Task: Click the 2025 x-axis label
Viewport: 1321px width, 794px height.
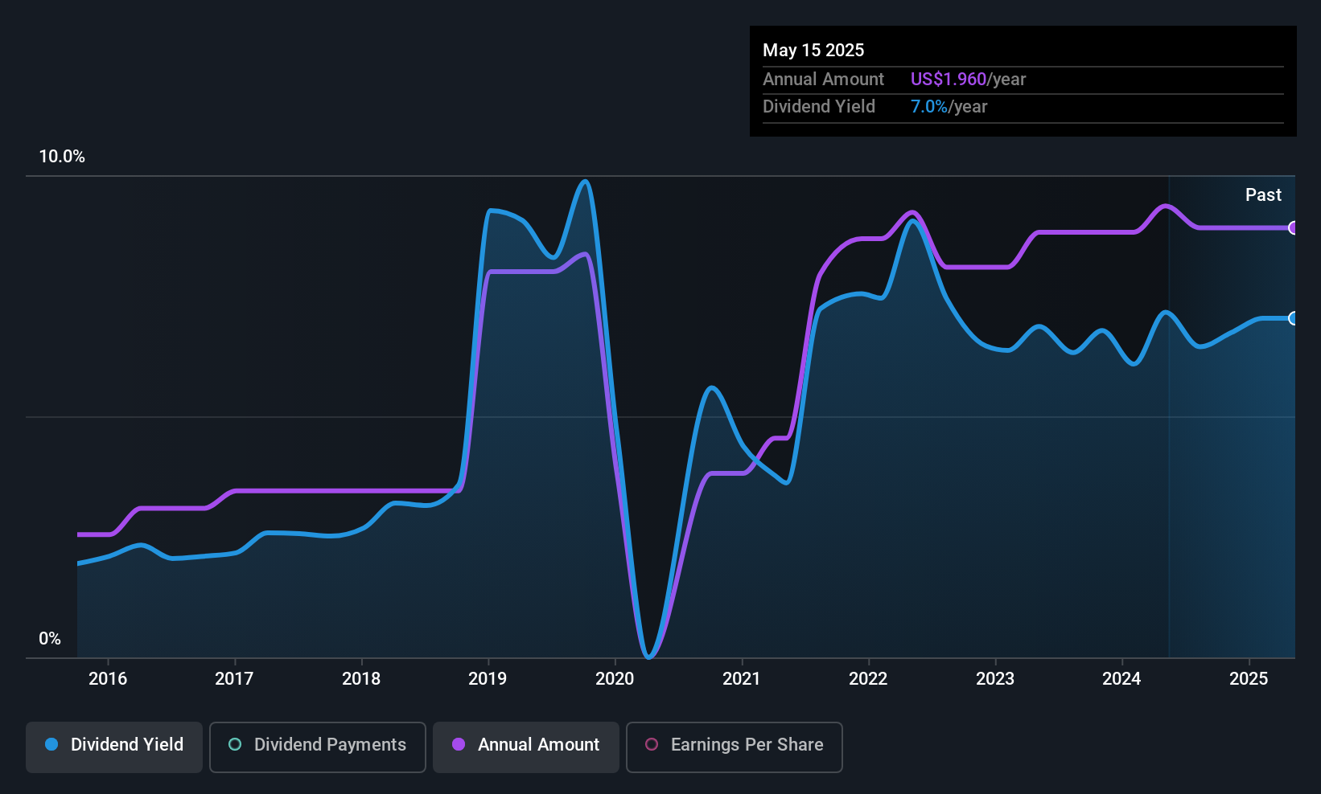Action: pos(1249,679)
